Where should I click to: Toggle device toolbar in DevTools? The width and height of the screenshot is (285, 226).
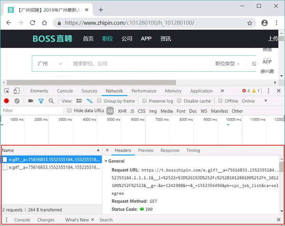click(17, 91)
